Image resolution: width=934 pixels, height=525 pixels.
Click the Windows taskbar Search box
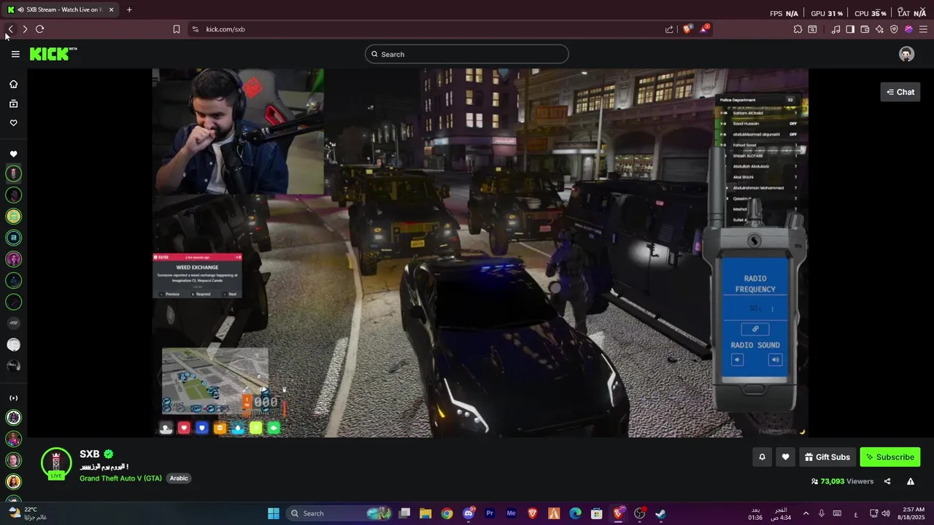[x=339, y=513]
